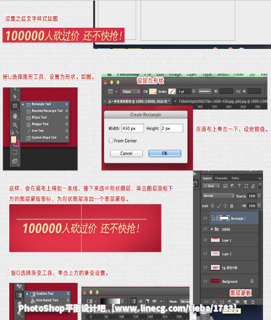Select the Zoom magnifier tool
Image resolution: width=271 pixels, height=320 pixels.
15,125
